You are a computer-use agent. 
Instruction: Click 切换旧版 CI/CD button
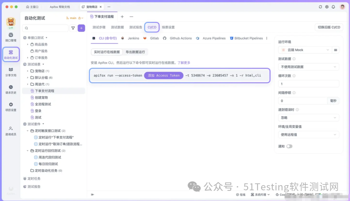(329, 27)
